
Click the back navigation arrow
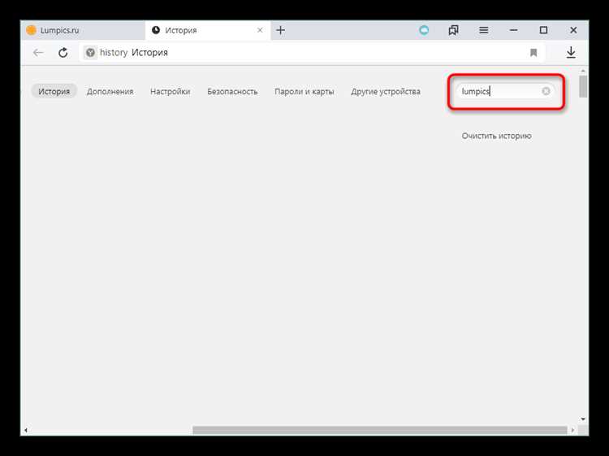pyautogui.click(x=37, y=53)
